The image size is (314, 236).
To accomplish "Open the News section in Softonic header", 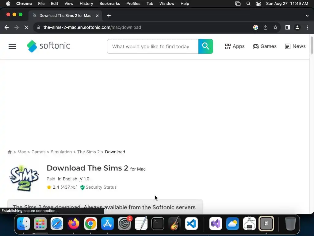I will click(x=295, y=46).
